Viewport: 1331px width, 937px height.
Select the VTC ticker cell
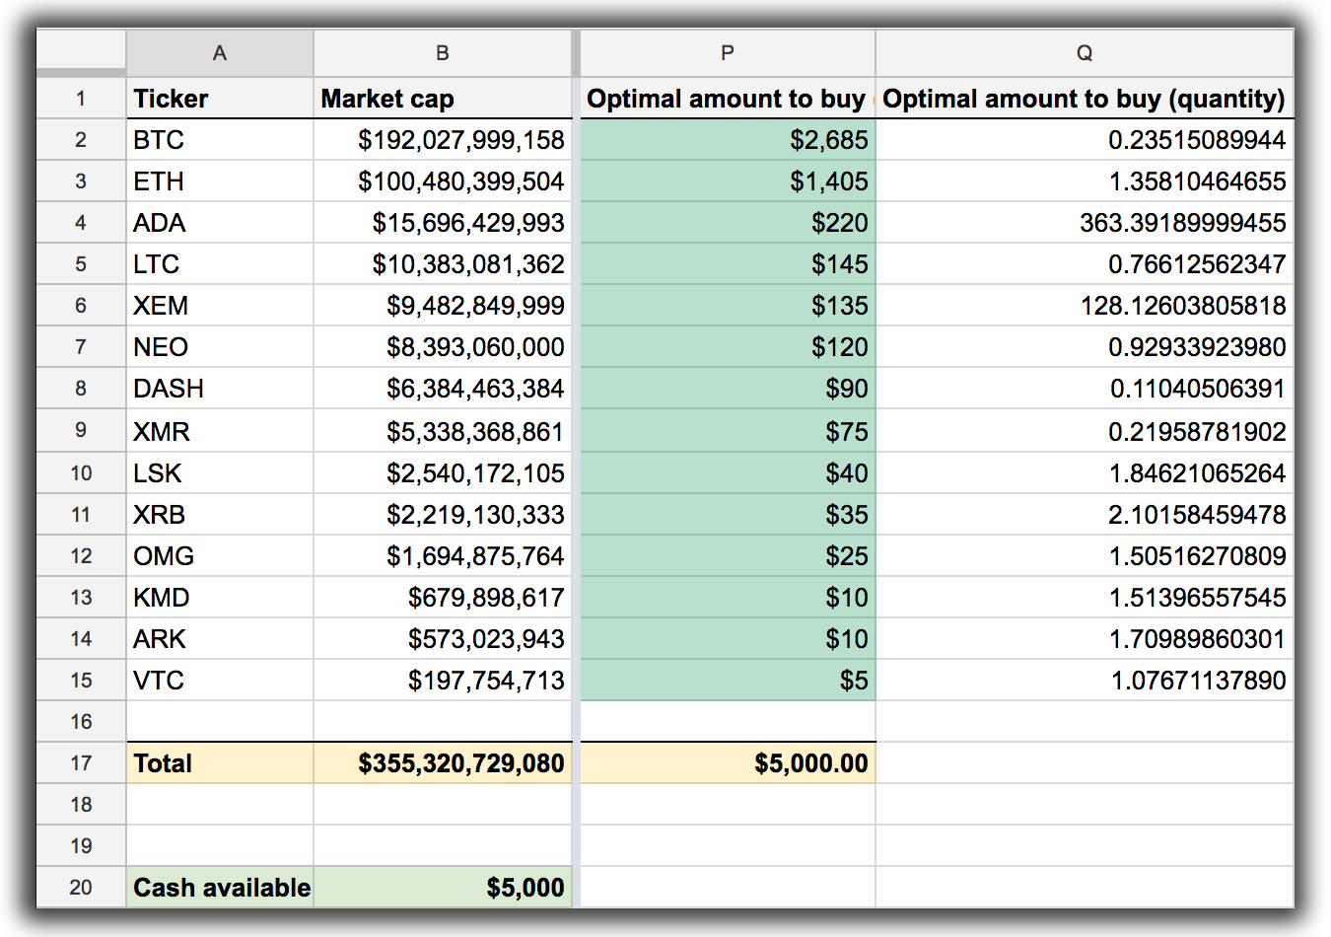[219, 681]
